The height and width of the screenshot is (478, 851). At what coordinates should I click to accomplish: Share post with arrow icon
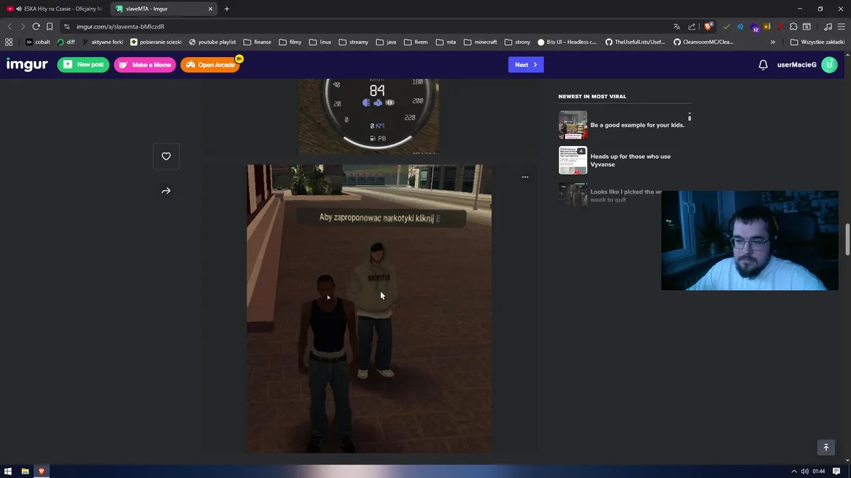point(166,191)
